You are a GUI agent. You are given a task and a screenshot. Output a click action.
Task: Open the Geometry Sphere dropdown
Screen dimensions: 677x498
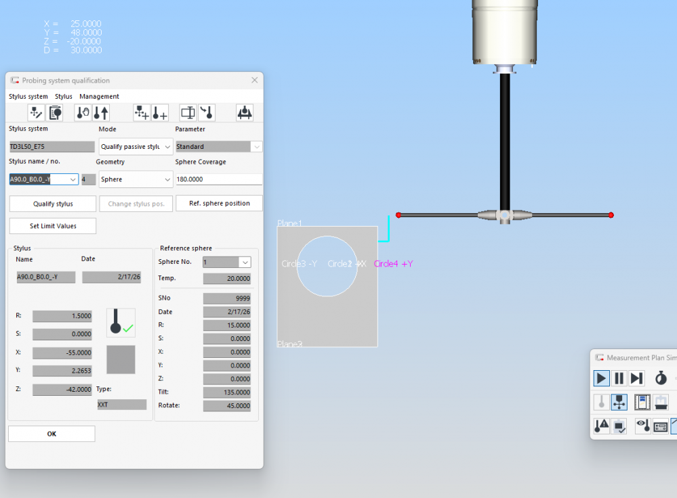[x=167, y=179]
